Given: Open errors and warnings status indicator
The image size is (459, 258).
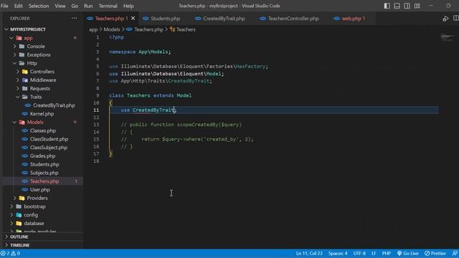Looking at the screenshot, I should (10, 253).
